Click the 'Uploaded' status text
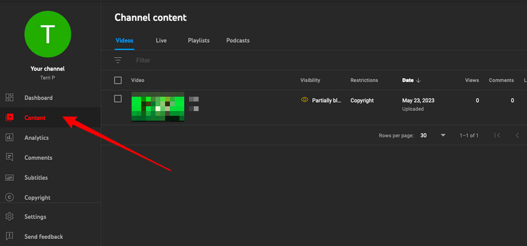This screenshot has width=527, height=246. 413,109
